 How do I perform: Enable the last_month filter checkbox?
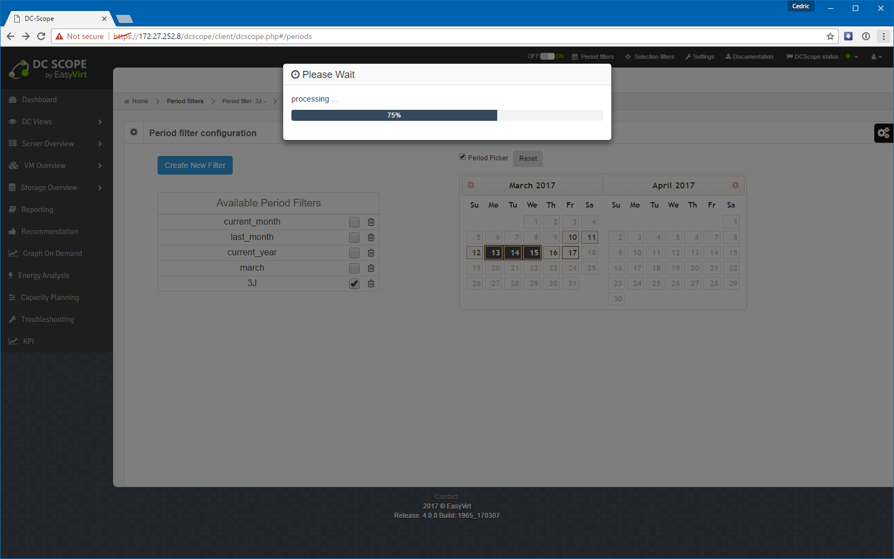[354, 237]
